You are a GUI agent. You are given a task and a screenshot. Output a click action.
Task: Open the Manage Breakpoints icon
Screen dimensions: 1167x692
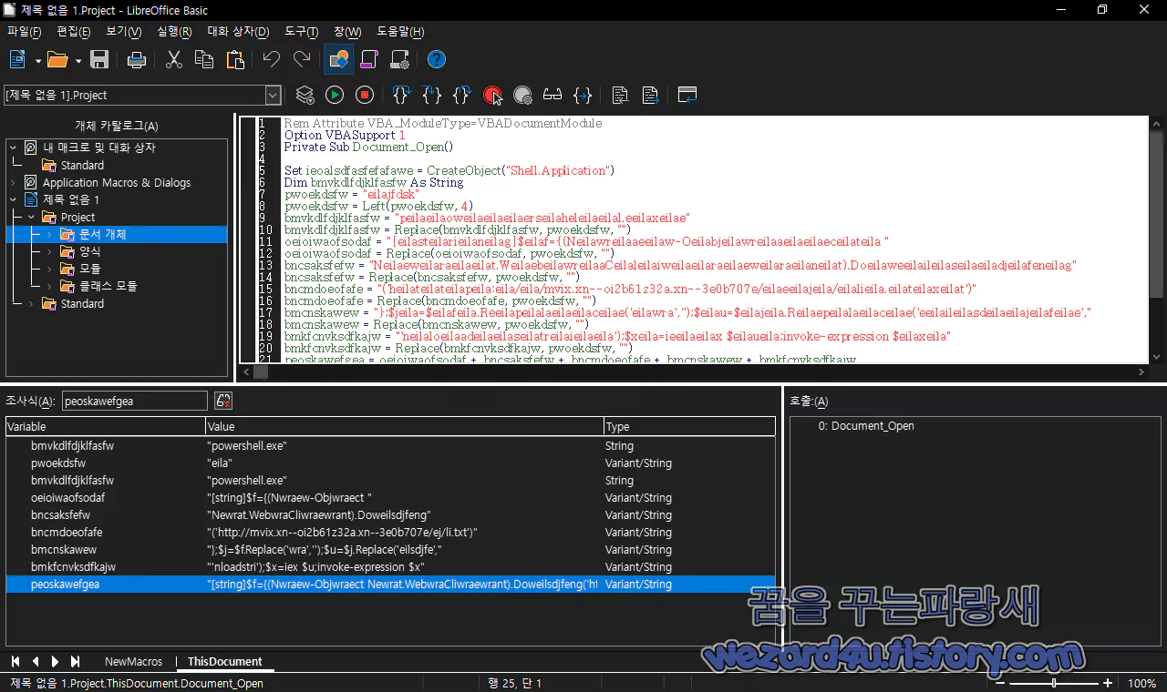[x=522, y=95]
